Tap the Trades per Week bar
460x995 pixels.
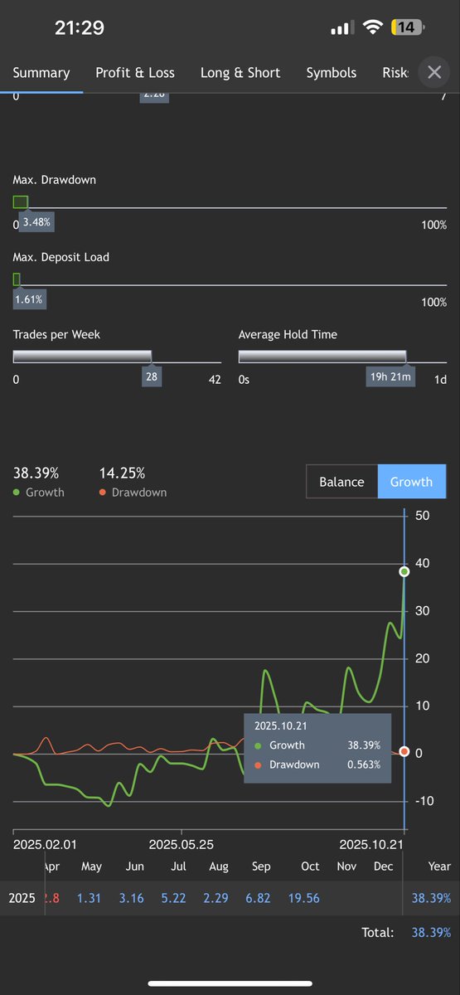[x=82, y=357]
